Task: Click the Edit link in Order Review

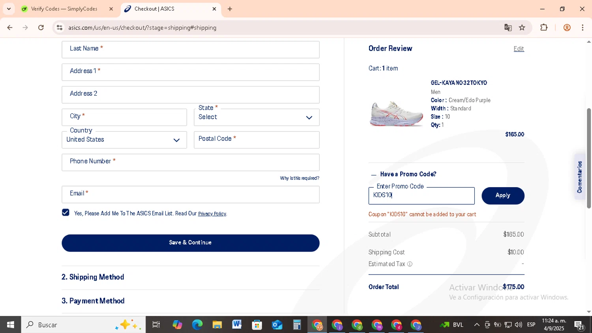Action: click(x=519, y=49)
